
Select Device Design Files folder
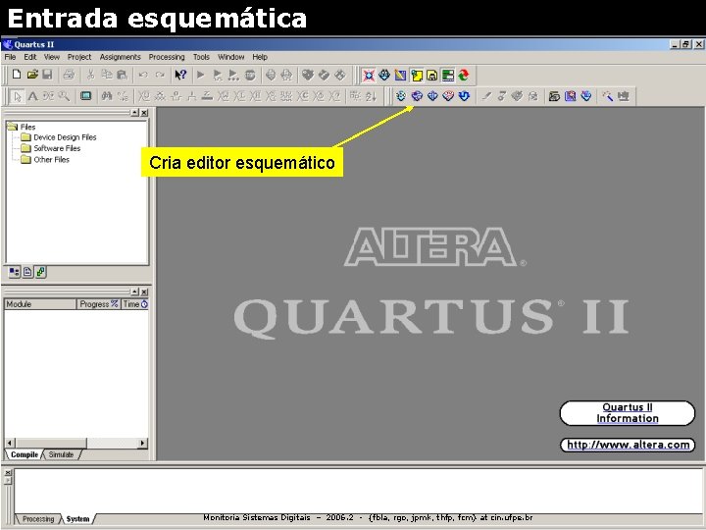point(59,137)
